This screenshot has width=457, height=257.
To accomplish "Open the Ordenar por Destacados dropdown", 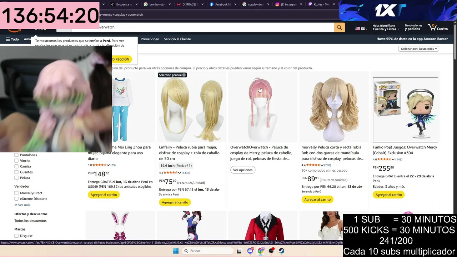I will click(x=418, y=49).
